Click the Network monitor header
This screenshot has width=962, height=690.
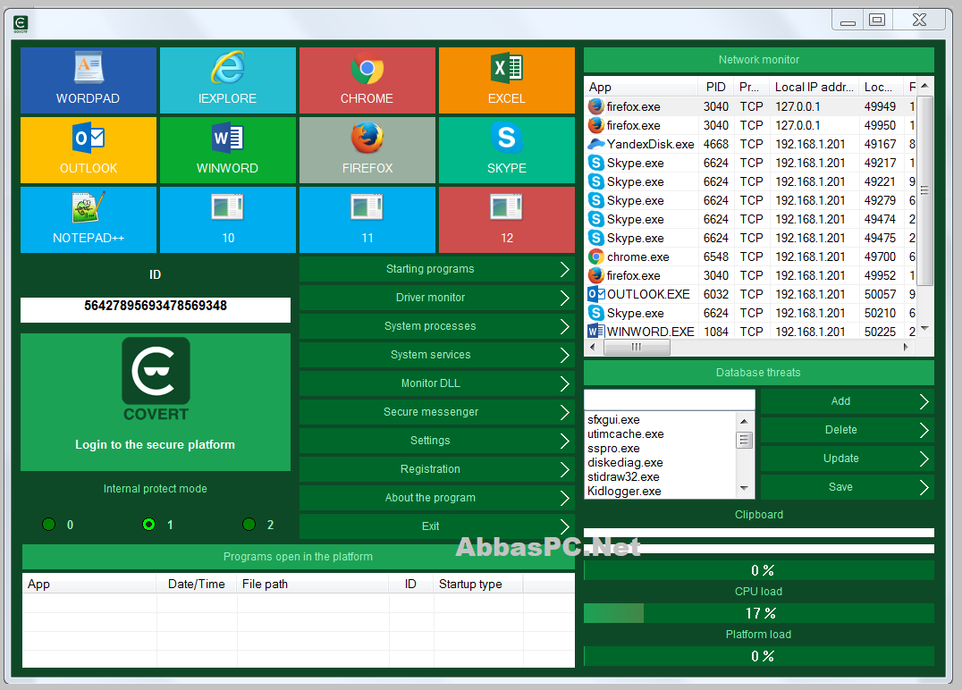pos(759,60)
